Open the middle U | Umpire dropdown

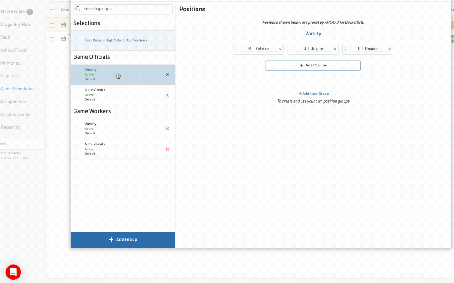point(313,49)
